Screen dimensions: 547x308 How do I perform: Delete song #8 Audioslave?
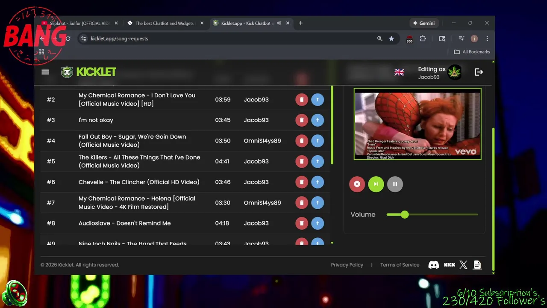coord(301,223)
